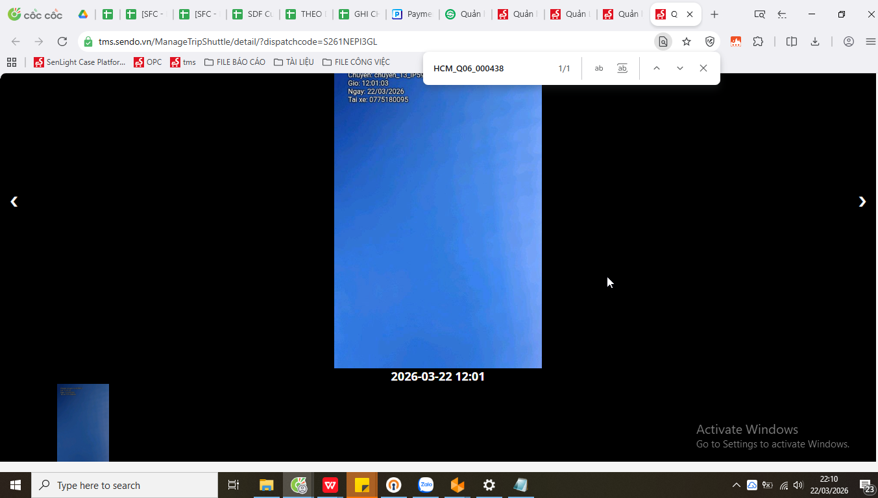Open the Cốc Cốc shield protection icon
This screenshot has height=498, width=878.
(710, 41)
